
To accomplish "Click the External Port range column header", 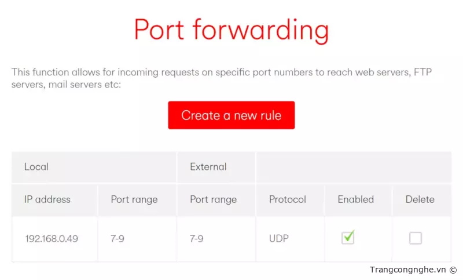I will (214, 199).
